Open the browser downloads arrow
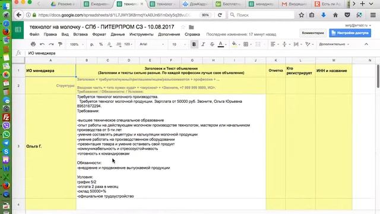Image resolution: width=380 pixels, height=214 pixels. point(324,15)
